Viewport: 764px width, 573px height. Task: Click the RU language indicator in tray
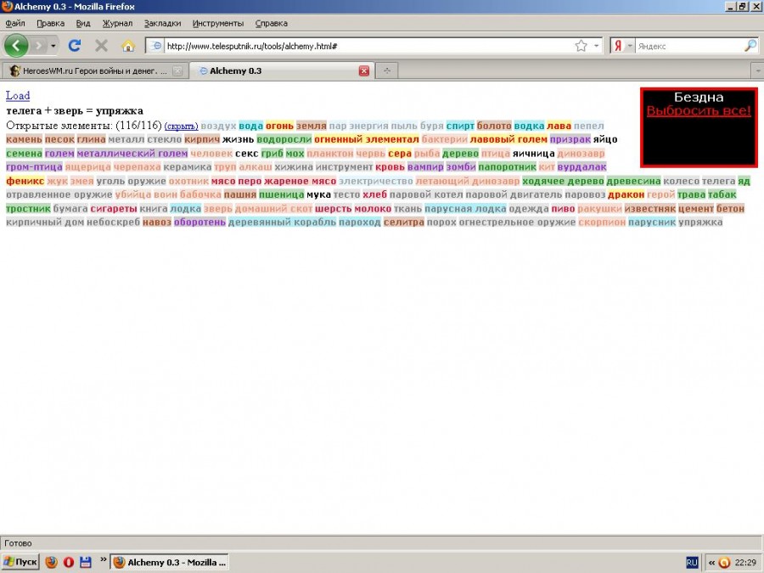[x=691, y=562]
